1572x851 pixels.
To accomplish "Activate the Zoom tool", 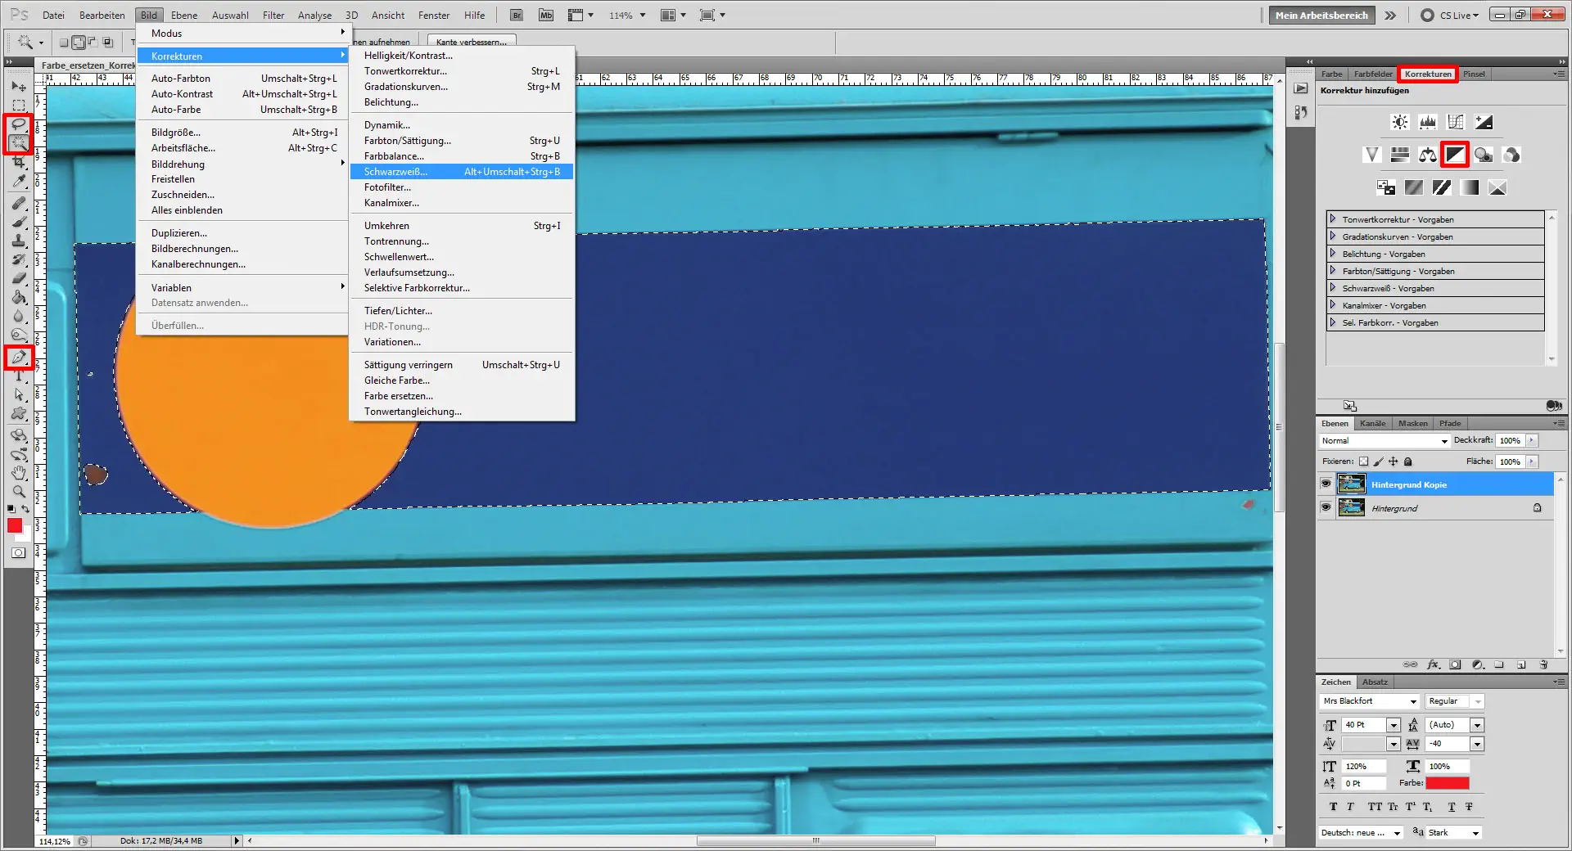I will coord(18,491).
